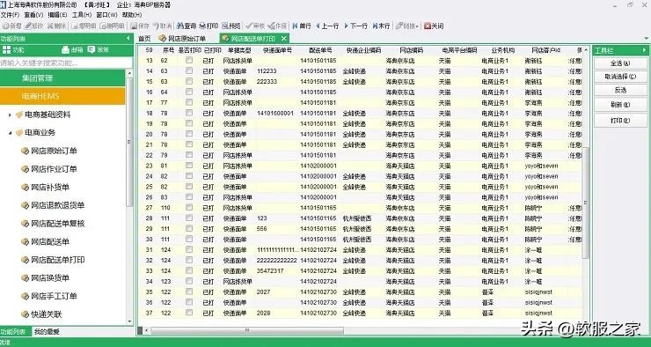Image resolution: width=651 pixels, height=347 pixels.
Task: Tick the print checkbox in row 37
Action: pos(189,313)
